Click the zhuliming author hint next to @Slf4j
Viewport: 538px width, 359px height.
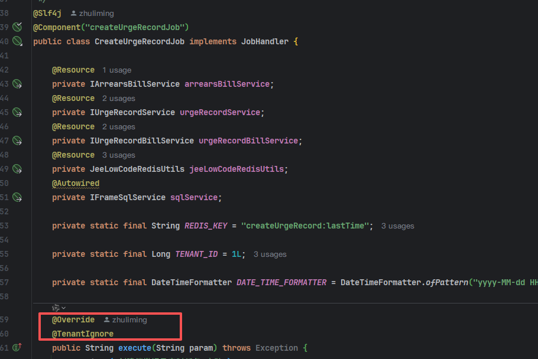click(x=92, y=13)
